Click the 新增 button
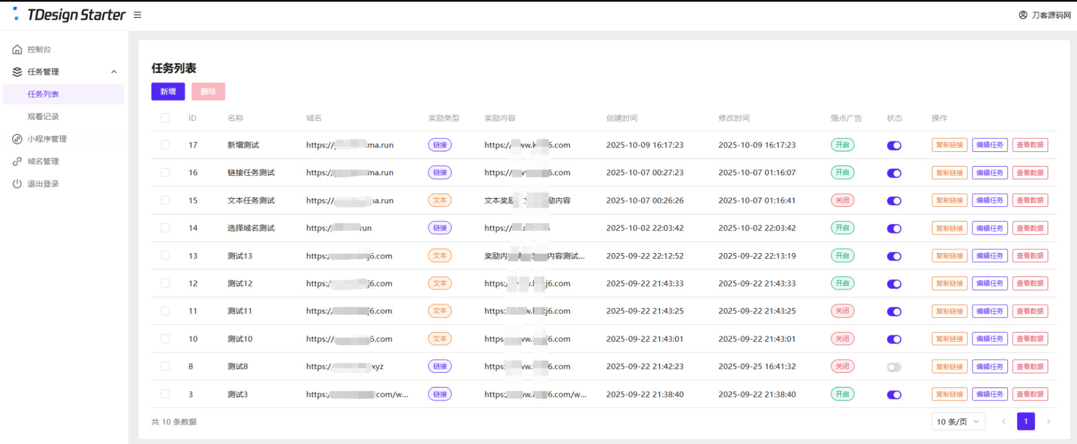Screen dimensions: 1077x444 point(168,92)
